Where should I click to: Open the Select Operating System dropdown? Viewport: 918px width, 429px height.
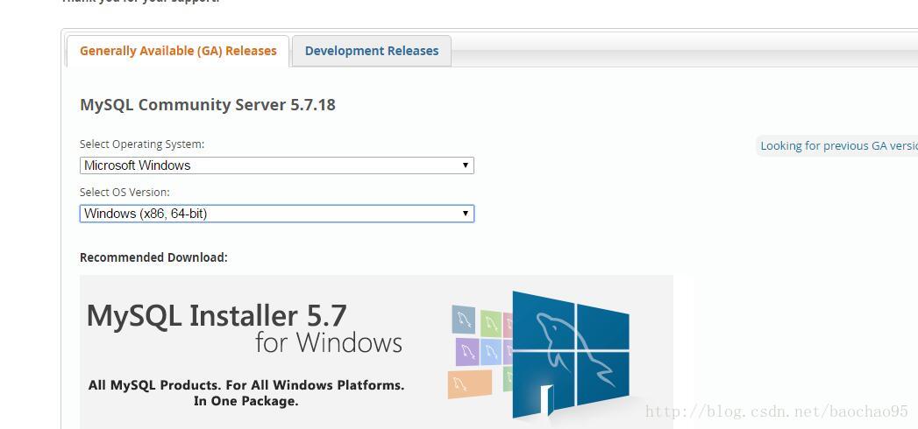(x=276, y=165)
